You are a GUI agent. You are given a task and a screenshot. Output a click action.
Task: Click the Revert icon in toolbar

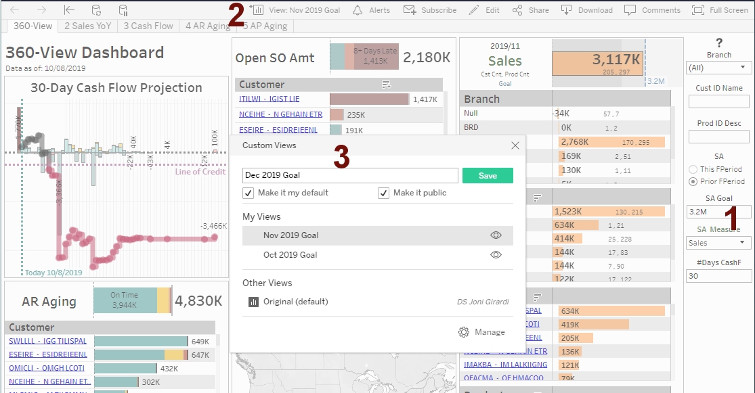coord(69,10)
